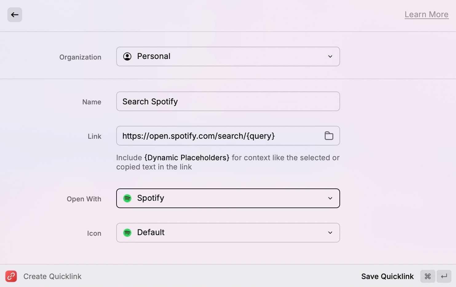The height and width of the screenshot is (287, 456).
Task: Click the back arrow button
Action: click(14, 15)
